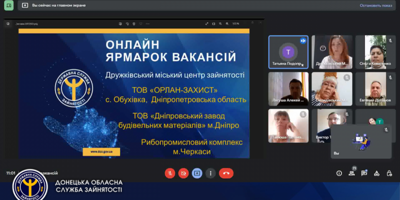Stop presenting with the share screen button
Screen dimensions: 400x200
coord(197,173)
